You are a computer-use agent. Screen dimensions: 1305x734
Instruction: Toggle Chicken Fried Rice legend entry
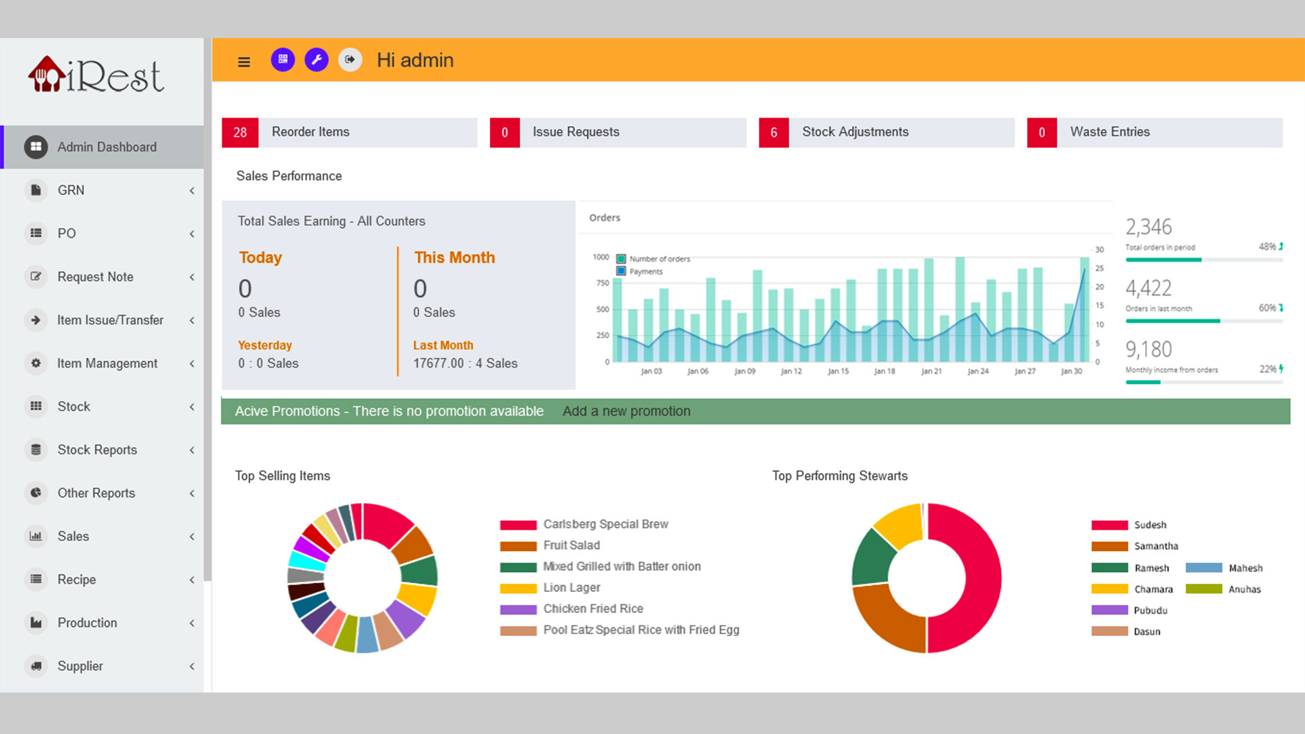(x=572, y=609)
